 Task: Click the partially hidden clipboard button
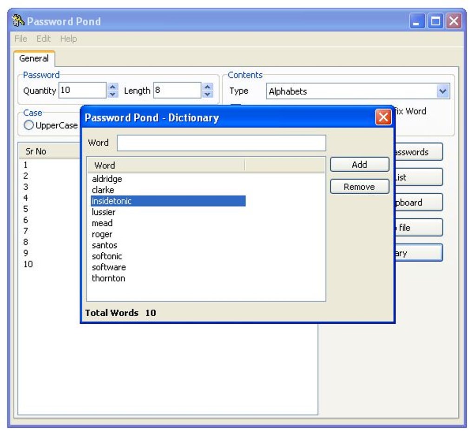point(419,202)
